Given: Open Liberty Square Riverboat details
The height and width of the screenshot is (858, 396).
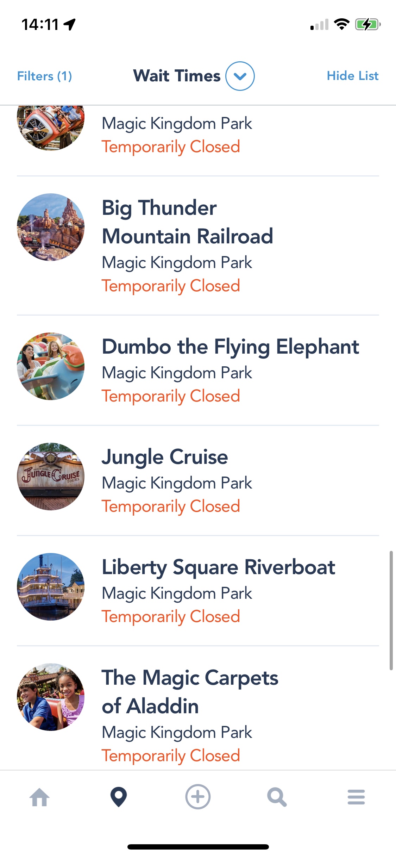Looking at the screenshot, I should point(198,591).
